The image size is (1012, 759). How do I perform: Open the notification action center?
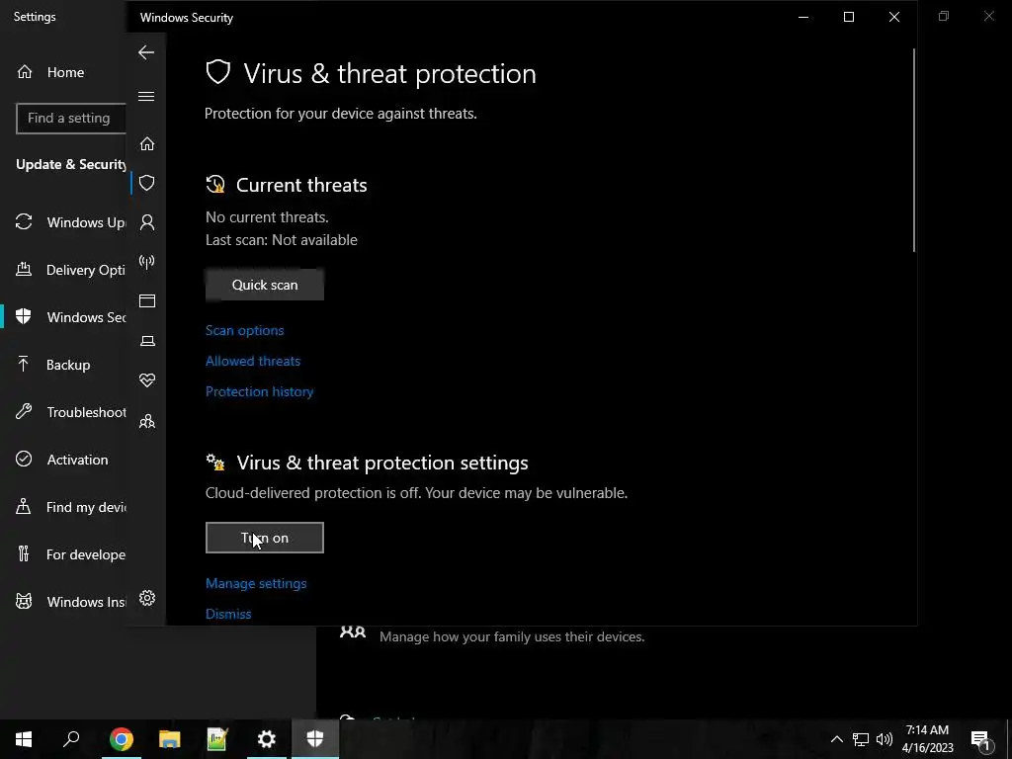click(x=981, y=739)
